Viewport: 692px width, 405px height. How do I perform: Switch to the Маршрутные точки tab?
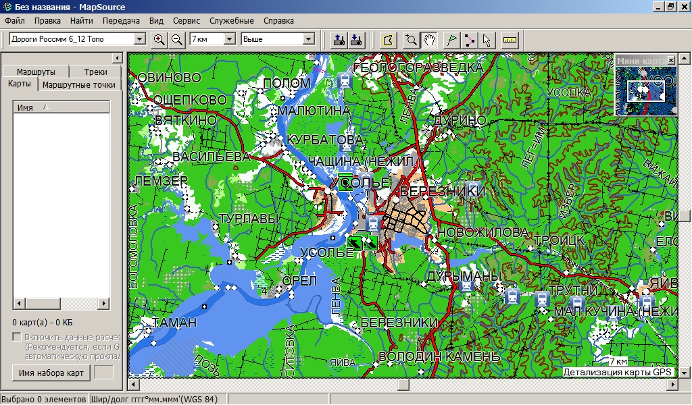(x=80, y=84)
